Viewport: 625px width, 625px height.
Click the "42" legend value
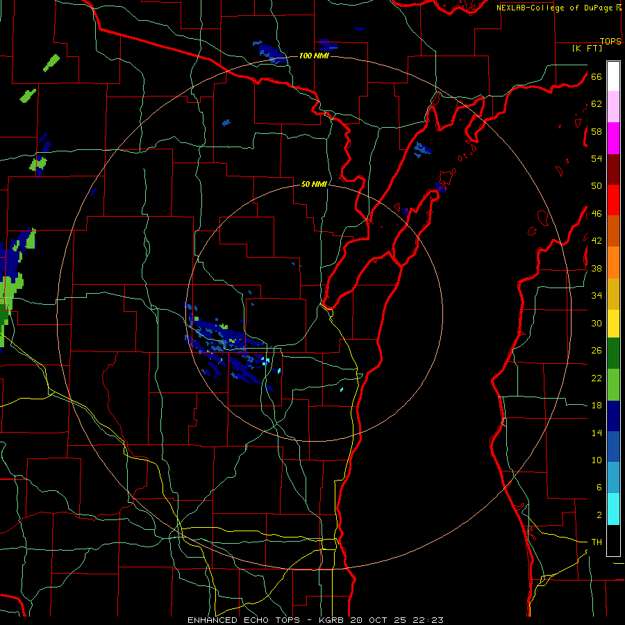coord(597,241)
